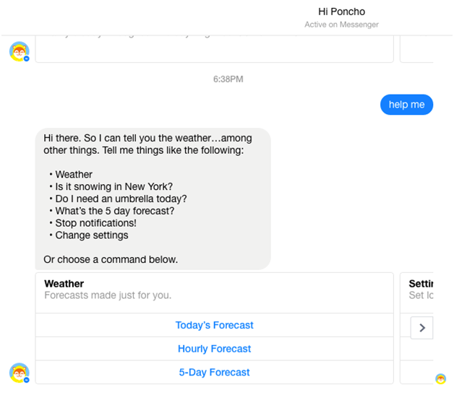
Task: Click "Set lo" subtitle on Settings card
Action: point(421,295)
